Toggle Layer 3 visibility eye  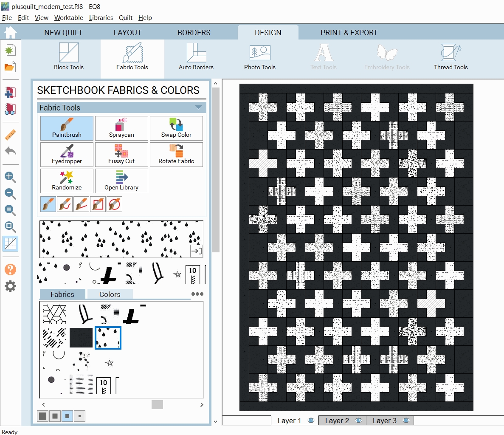pyautogui.click(x=406, y=420)
